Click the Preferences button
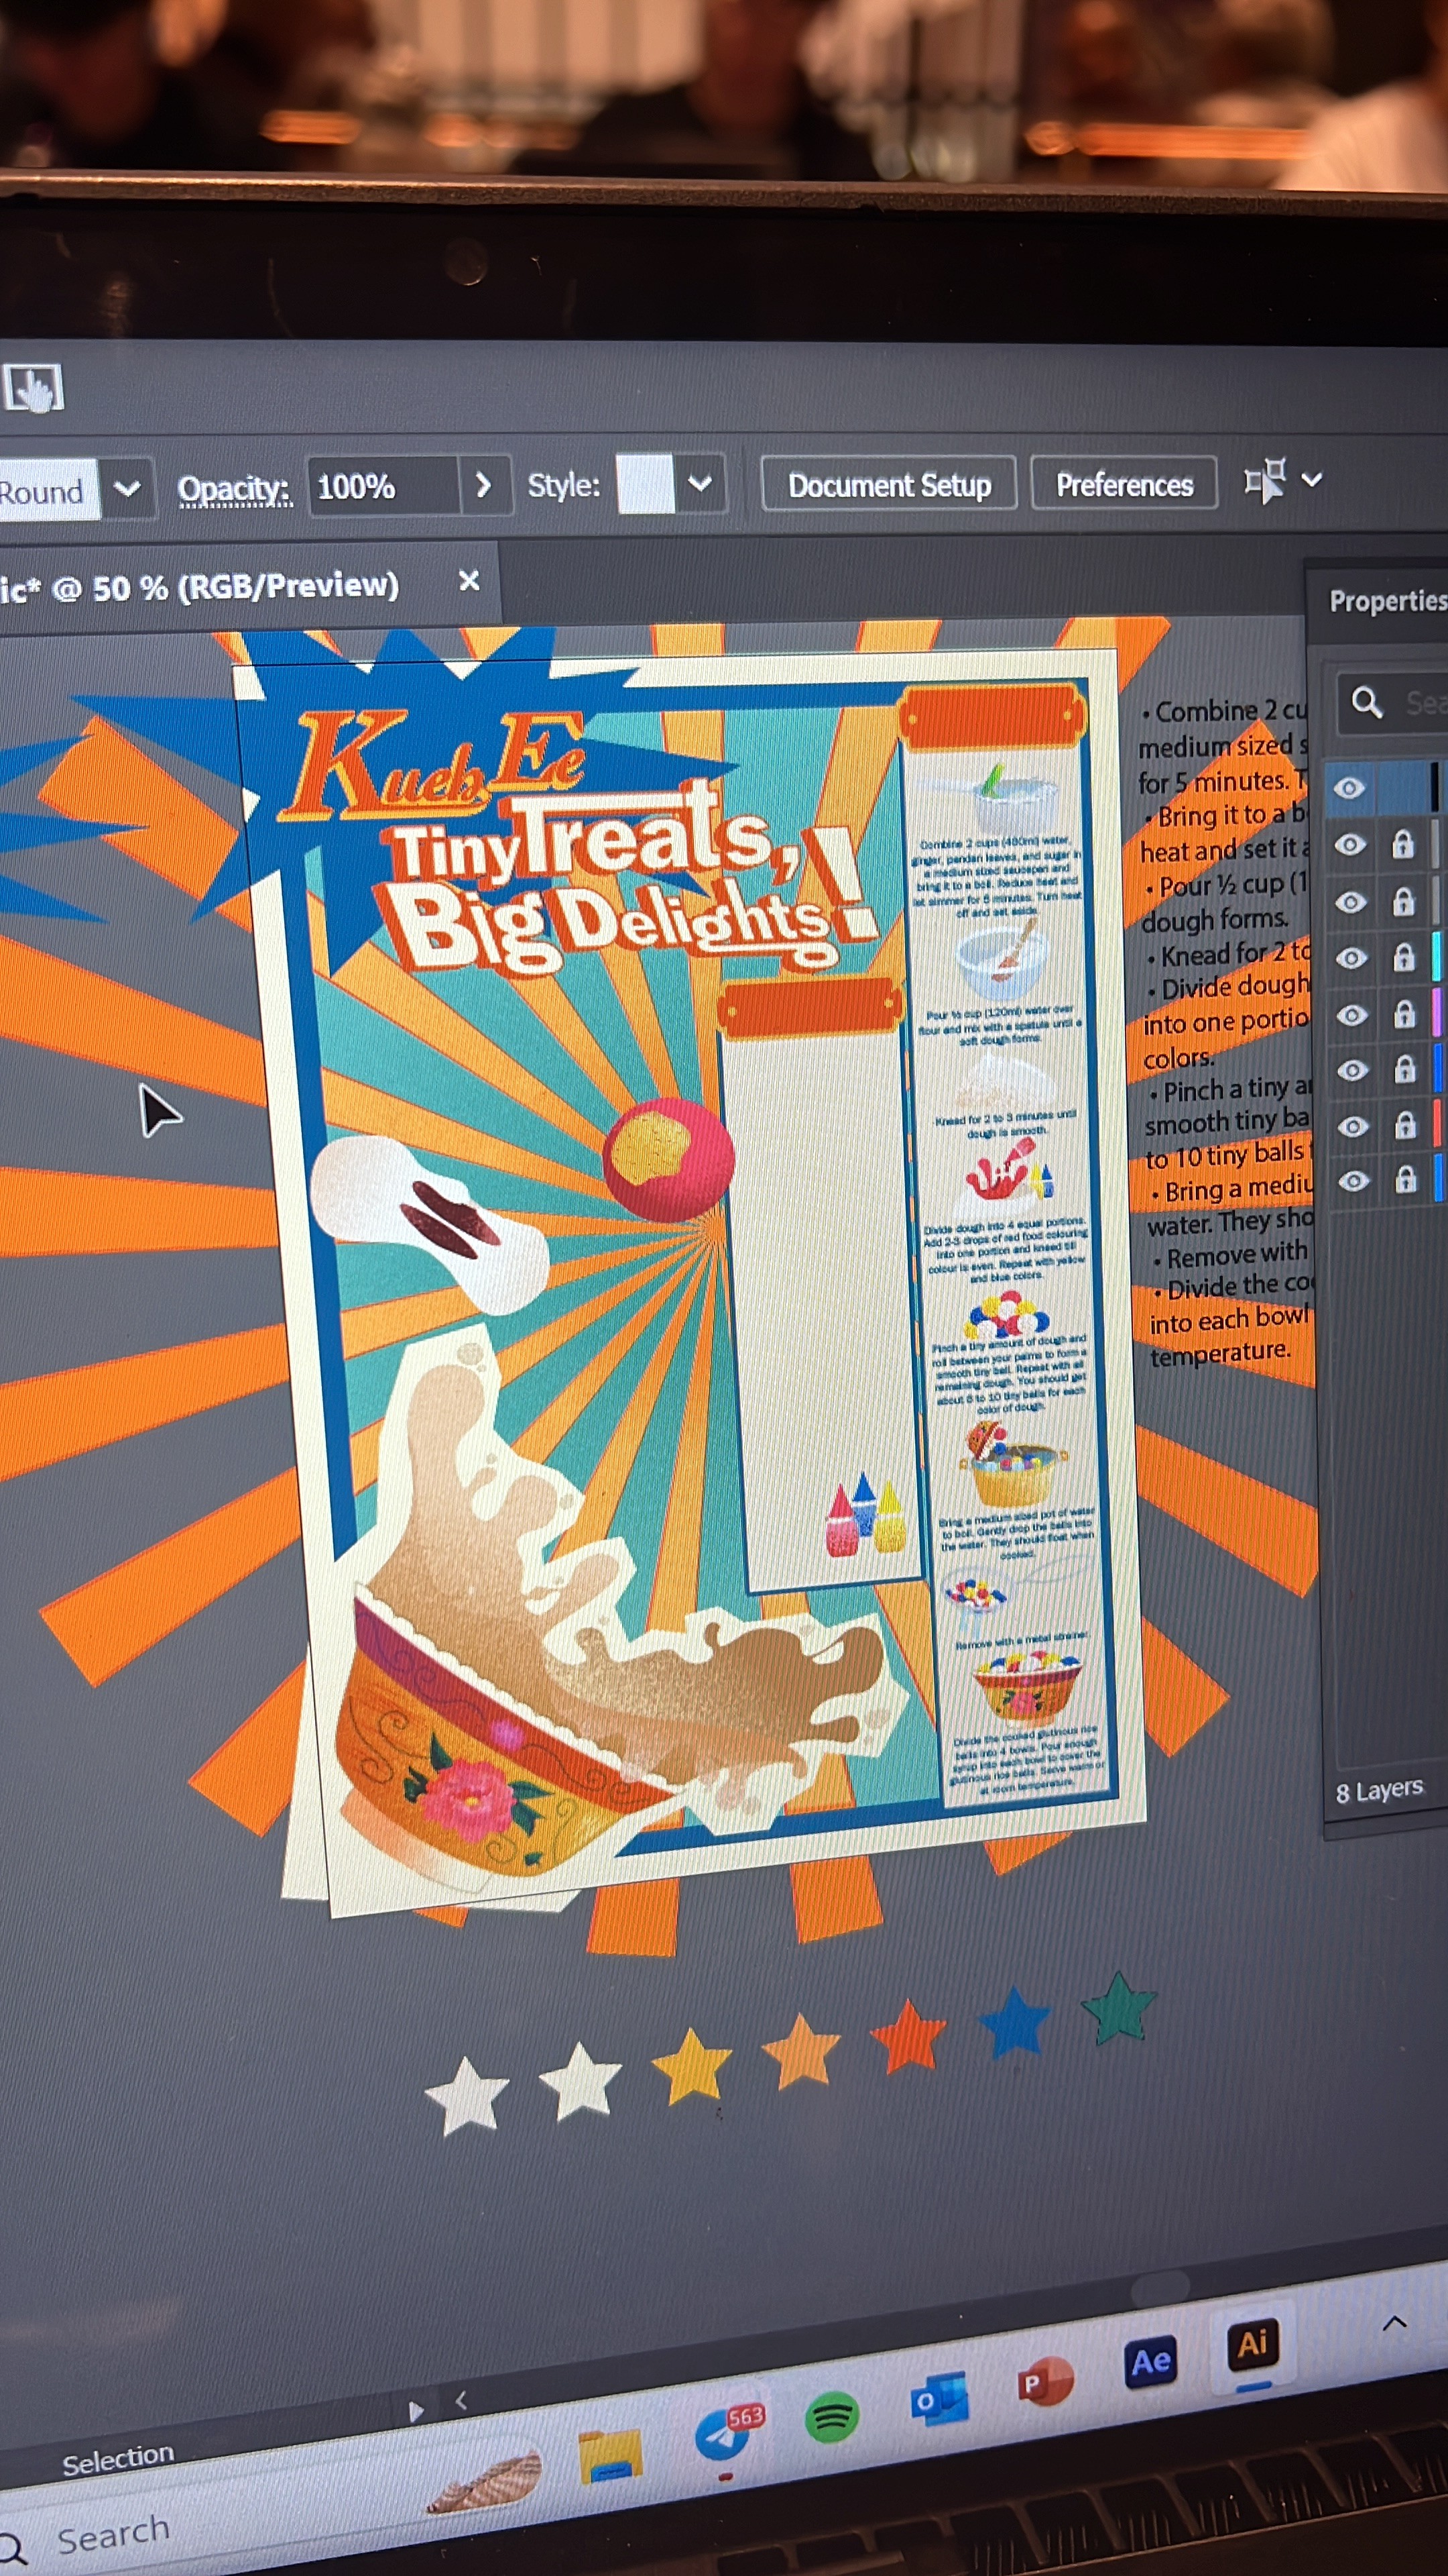The image size is (1448, 2576). point(1124,485)
